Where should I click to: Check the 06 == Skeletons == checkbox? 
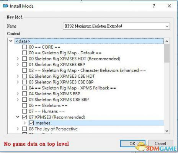(x=24, y=106)
